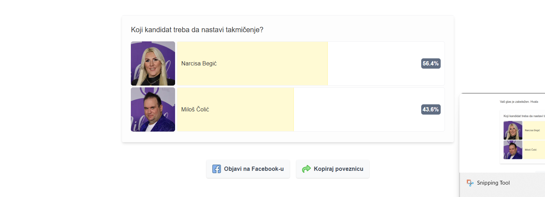Image resolution: width=545 pixels, height=197 pixels.
Task: Click the poll question heading text
Action: (197, 30)
